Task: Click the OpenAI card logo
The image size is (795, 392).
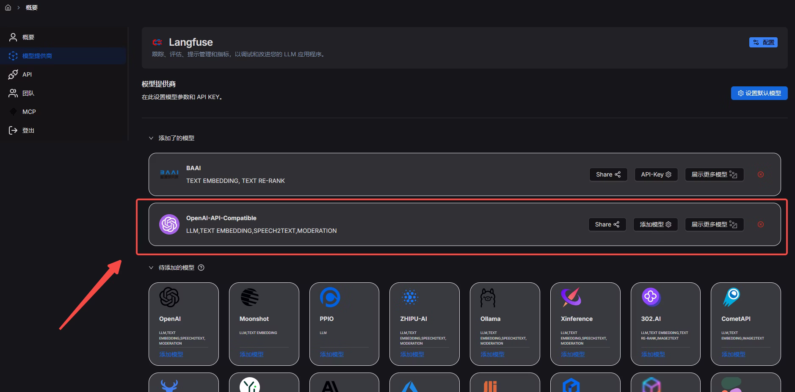Action: (169, 297)
